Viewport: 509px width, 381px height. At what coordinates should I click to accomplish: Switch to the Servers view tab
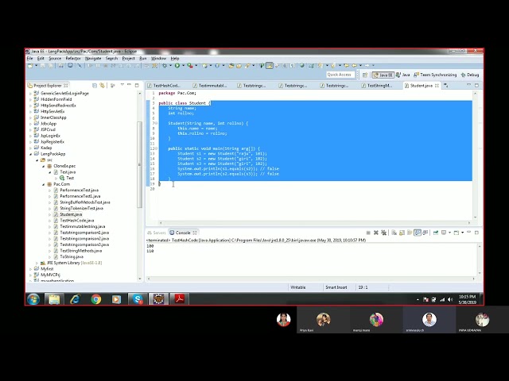[x=157, y=233]
